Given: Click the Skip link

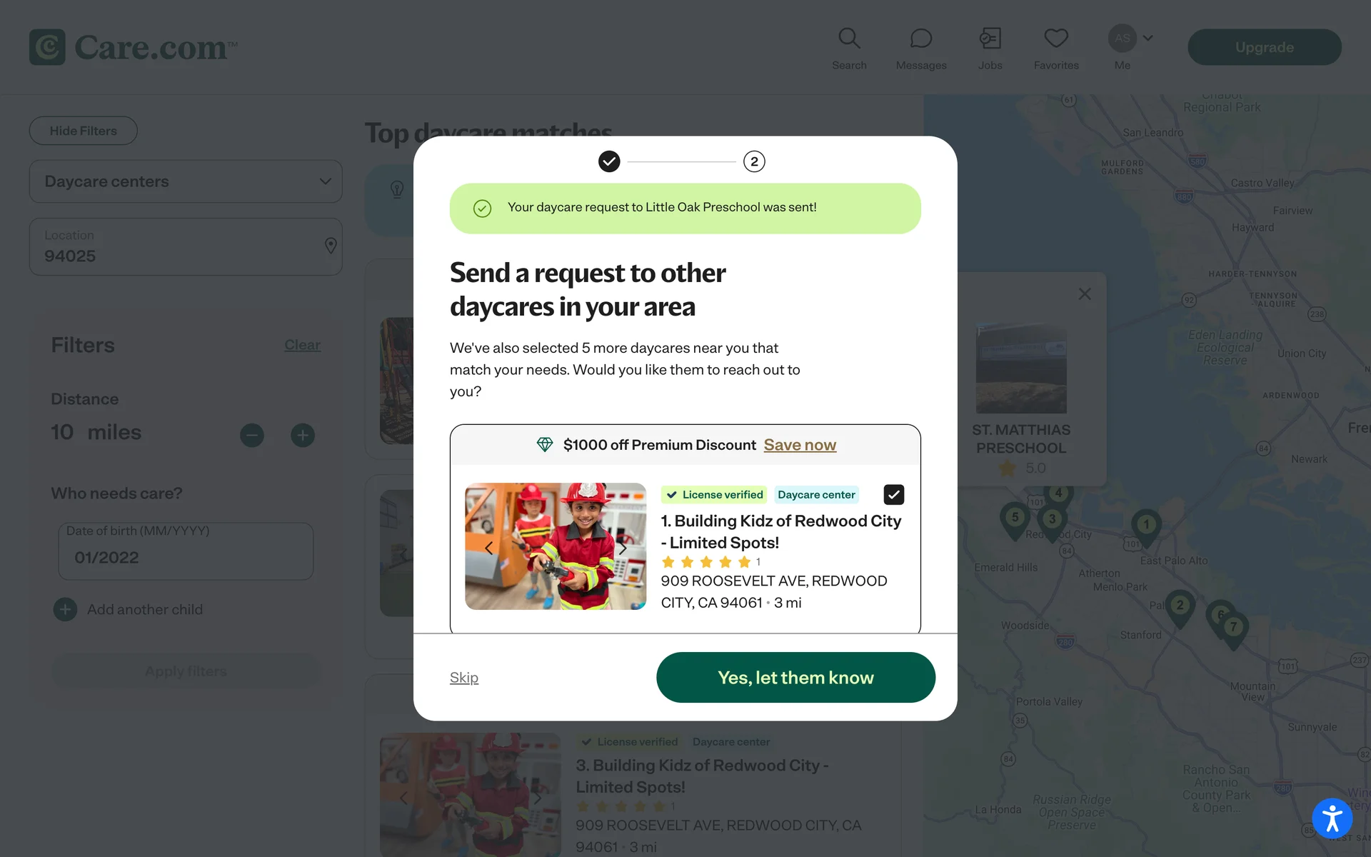Looking at the screenshot, I should pos(464,678).
